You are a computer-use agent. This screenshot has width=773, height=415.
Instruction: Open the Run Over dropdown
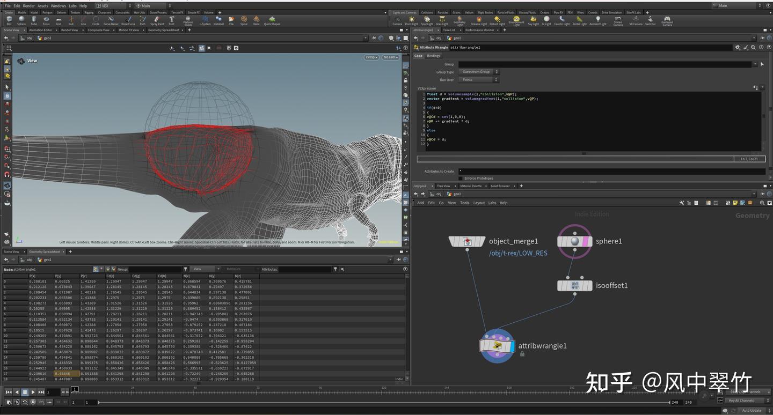(478, 80)
